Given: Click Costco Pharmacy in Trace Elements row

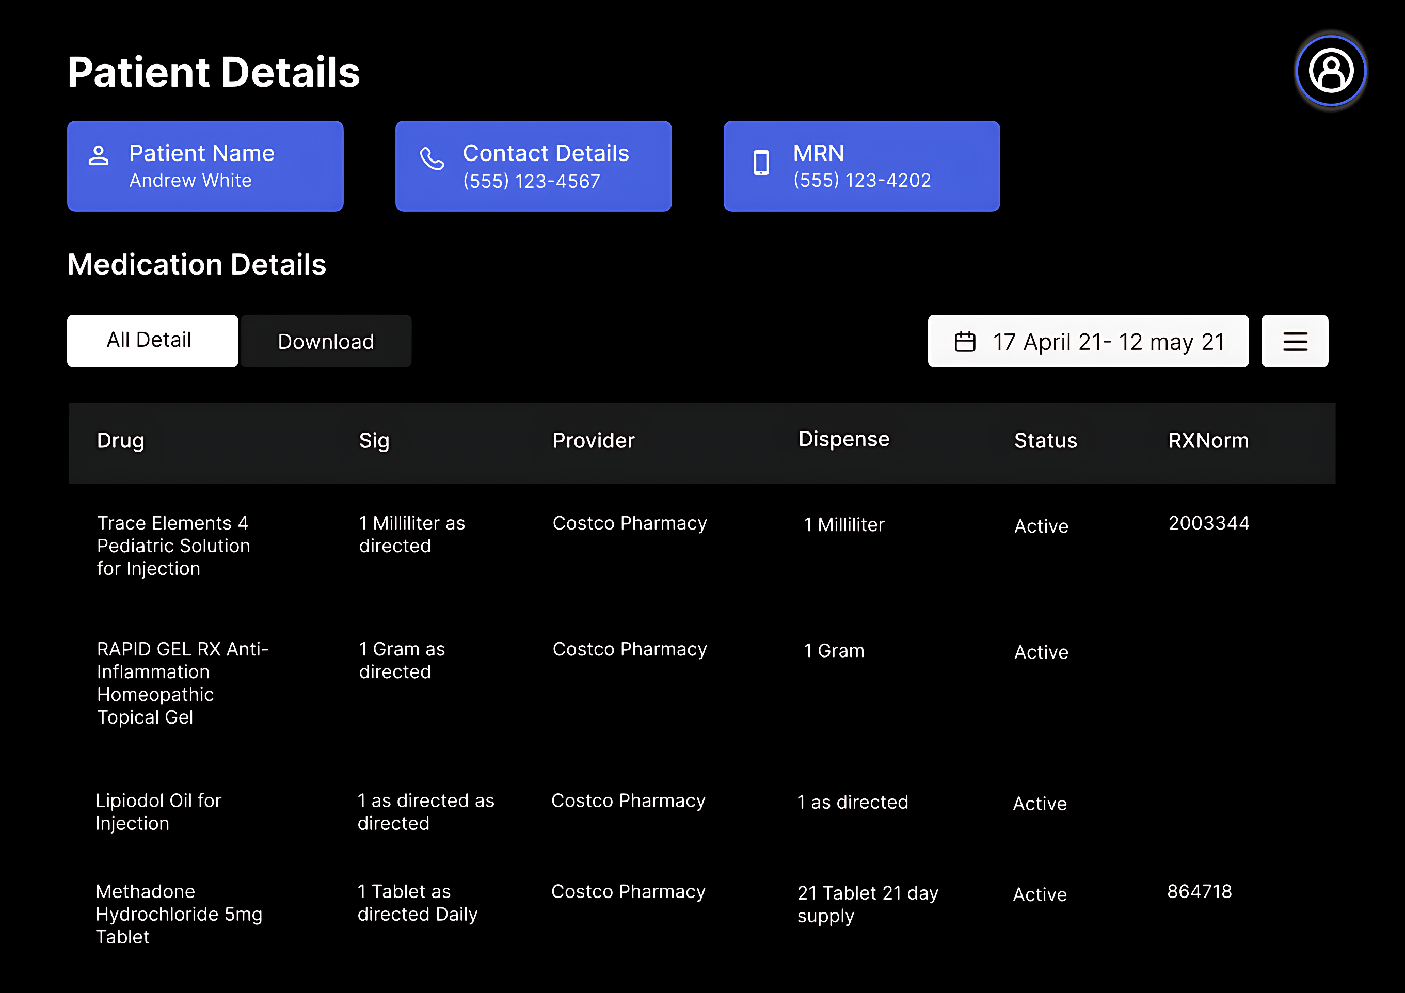Looking at the screenshot, I should click(630, 523).
